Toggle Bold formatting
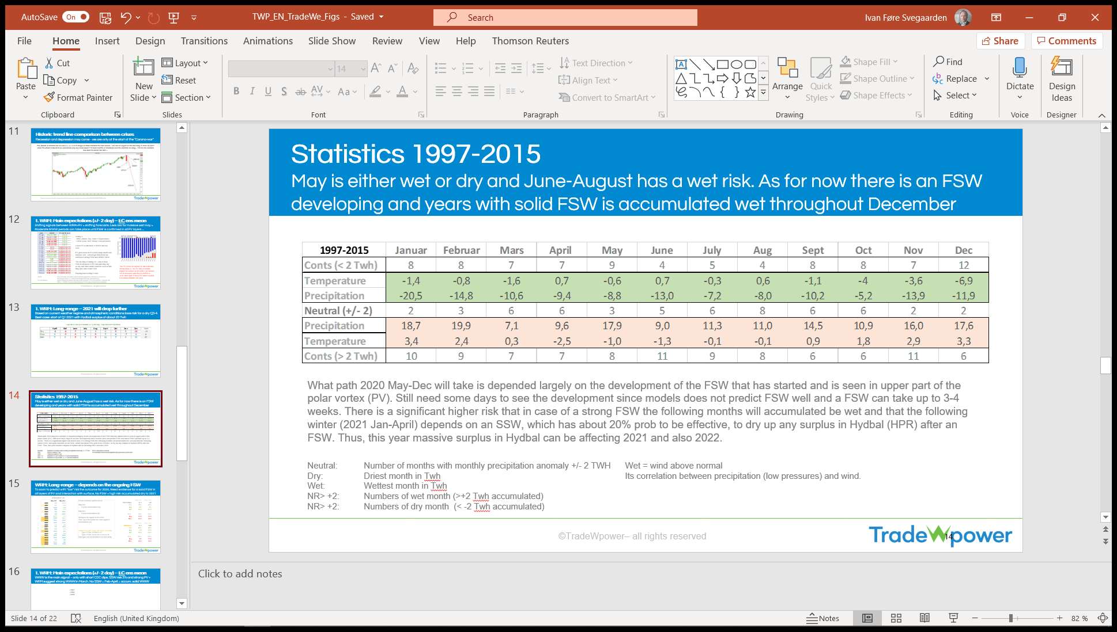This screenshot has width=1117, height=632. [x=236, y=92]
